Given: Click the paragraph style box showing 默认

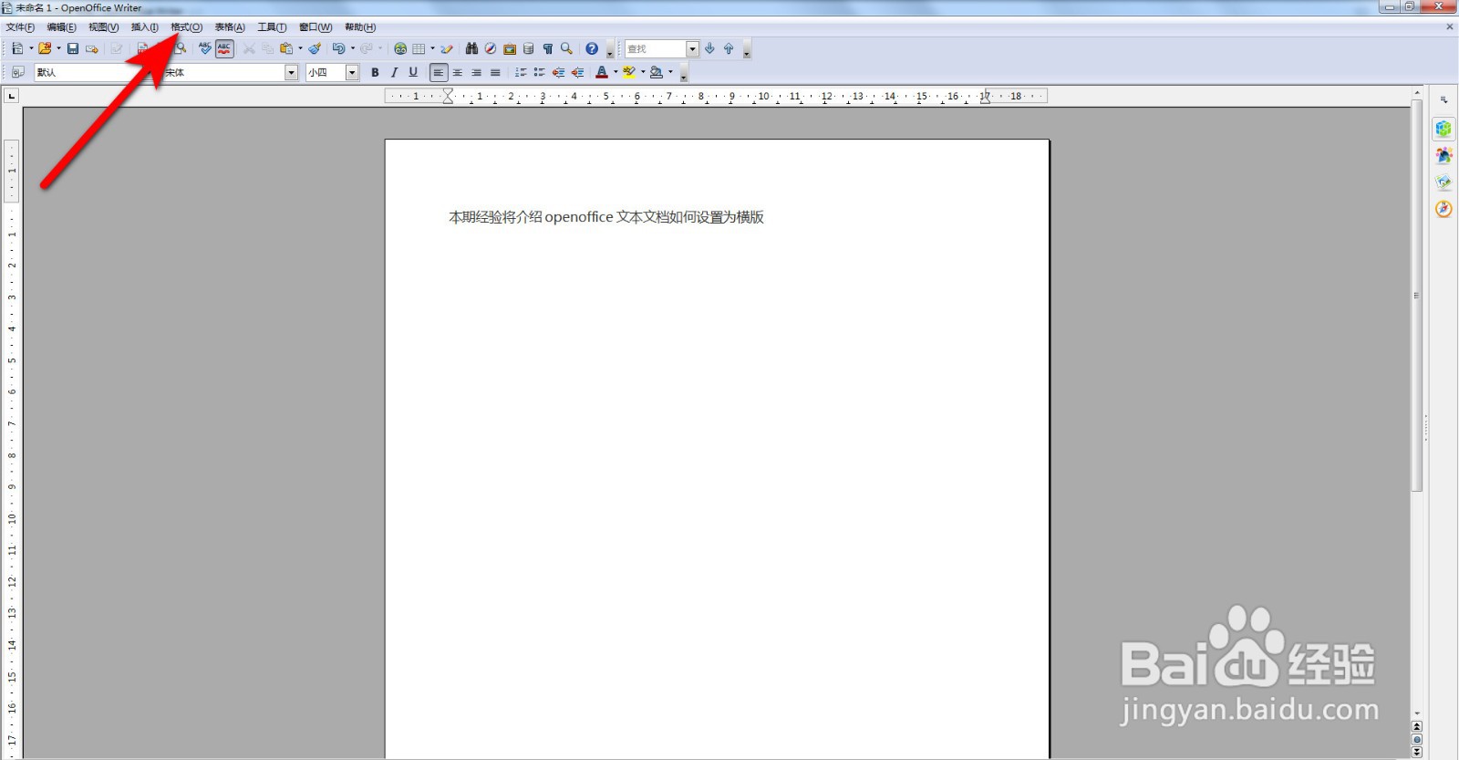Looking at the screenshot, I should (92, 72).
